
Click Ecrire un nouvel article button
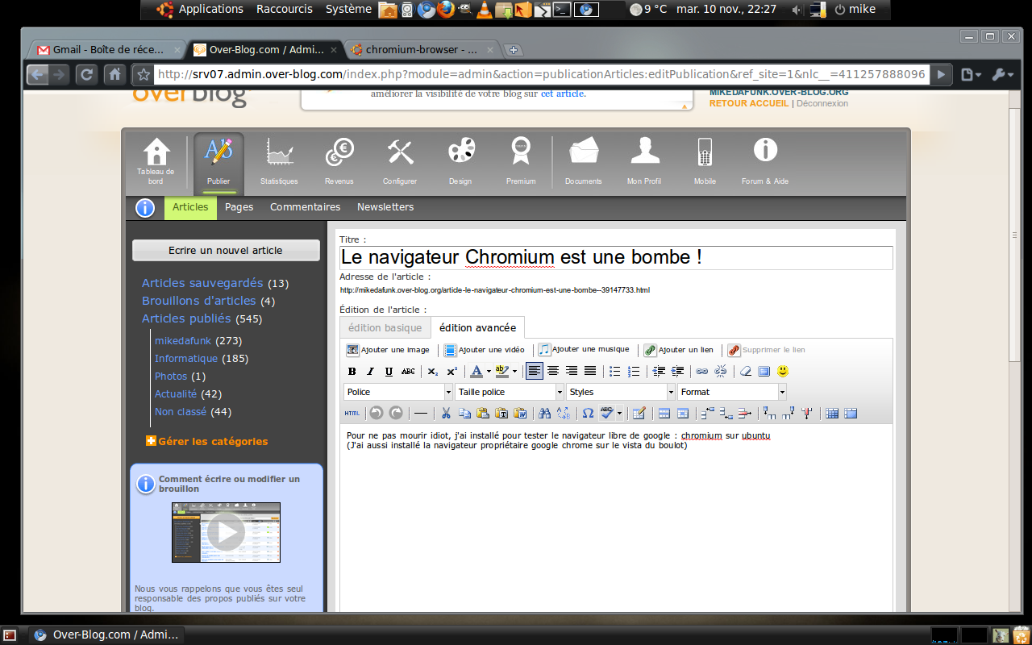coord(226,250)
